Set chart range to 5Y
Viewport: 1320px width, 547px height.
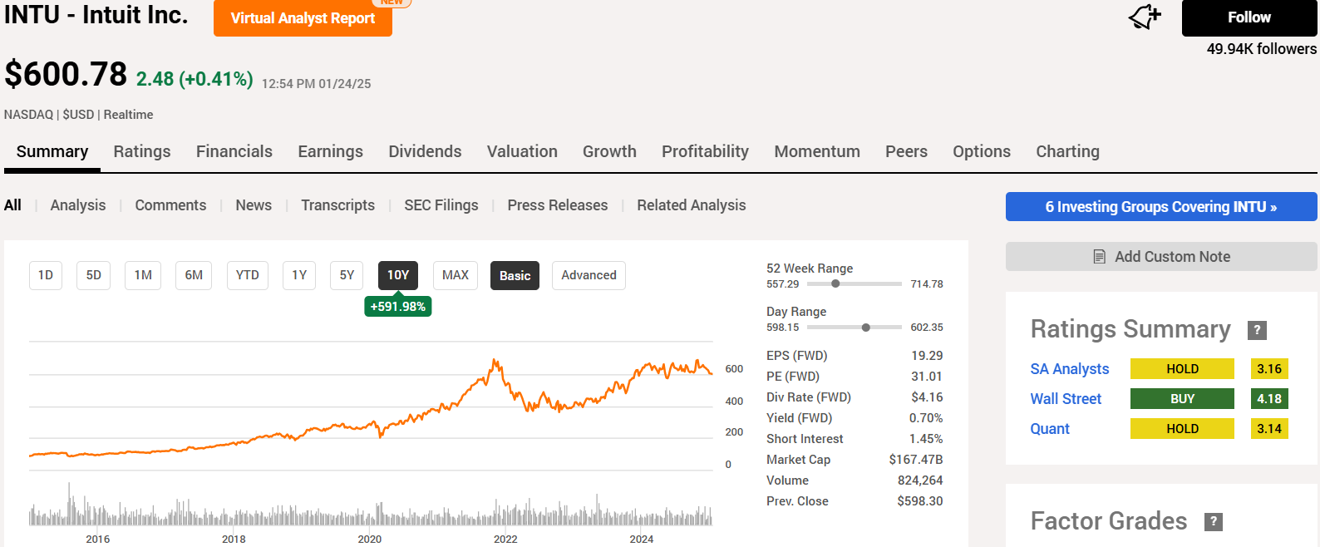[347, 275]
